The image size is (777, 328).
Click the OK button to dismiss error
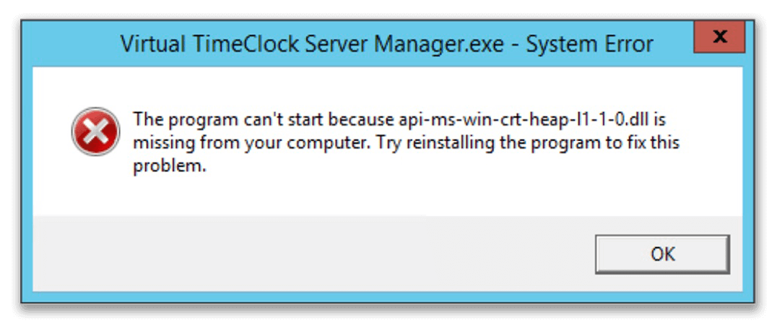point(662,254)
